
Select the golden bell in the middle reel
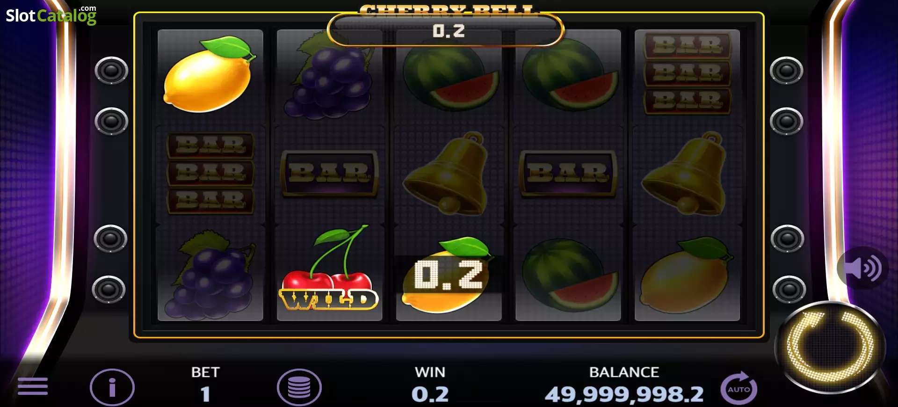(448, 173)
